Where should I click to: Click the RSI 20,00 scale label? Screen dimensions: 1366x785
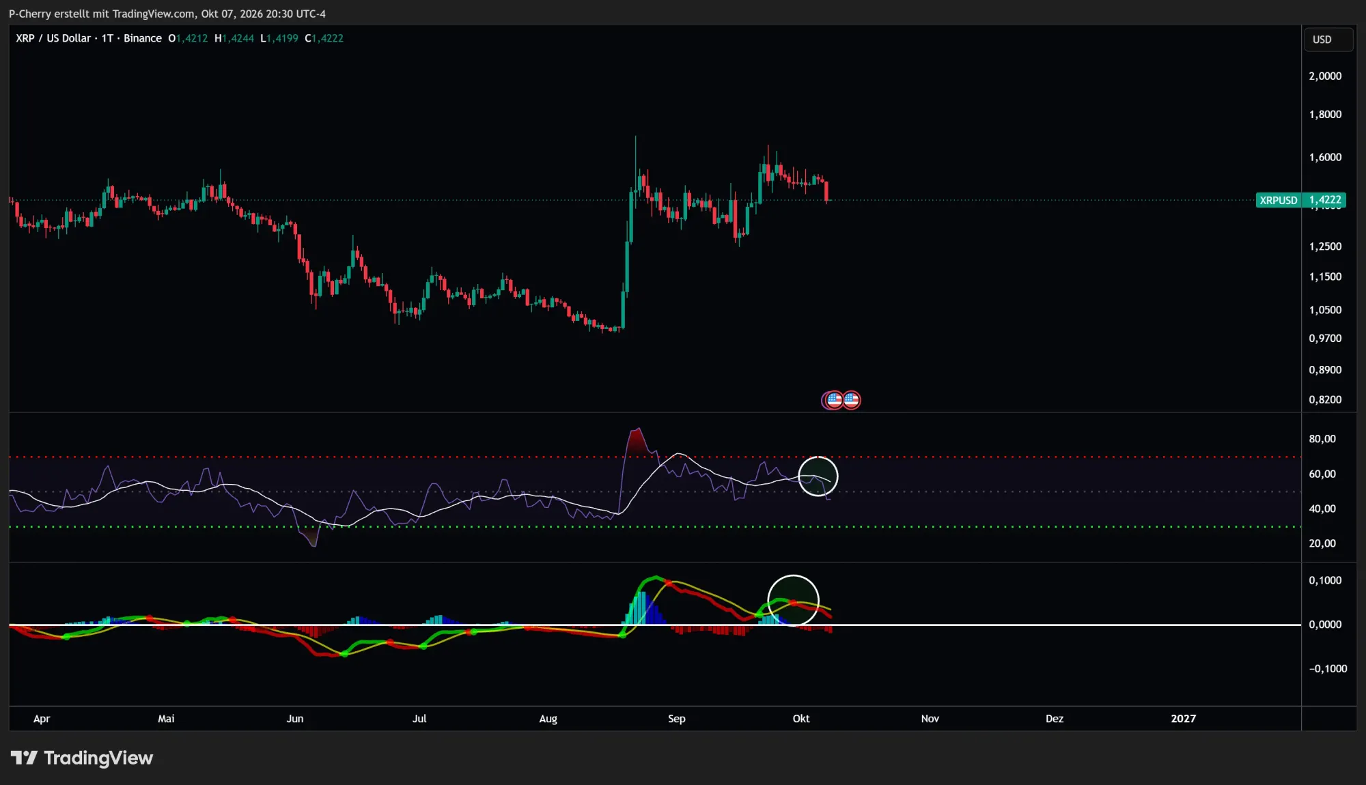(1322, 543)
